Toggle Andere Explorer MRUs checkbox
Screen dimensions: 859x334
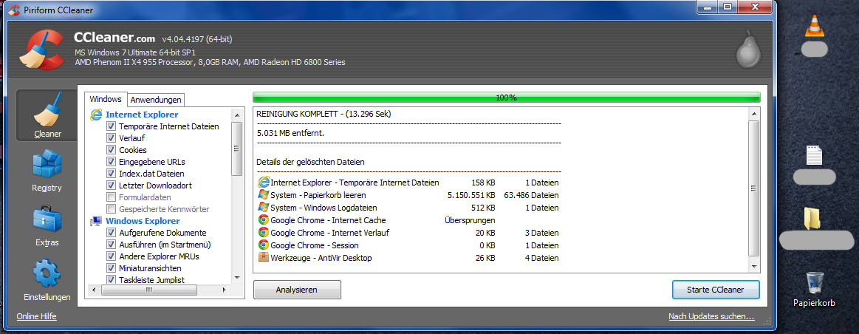pyautogui.click(x=112, y=256)
